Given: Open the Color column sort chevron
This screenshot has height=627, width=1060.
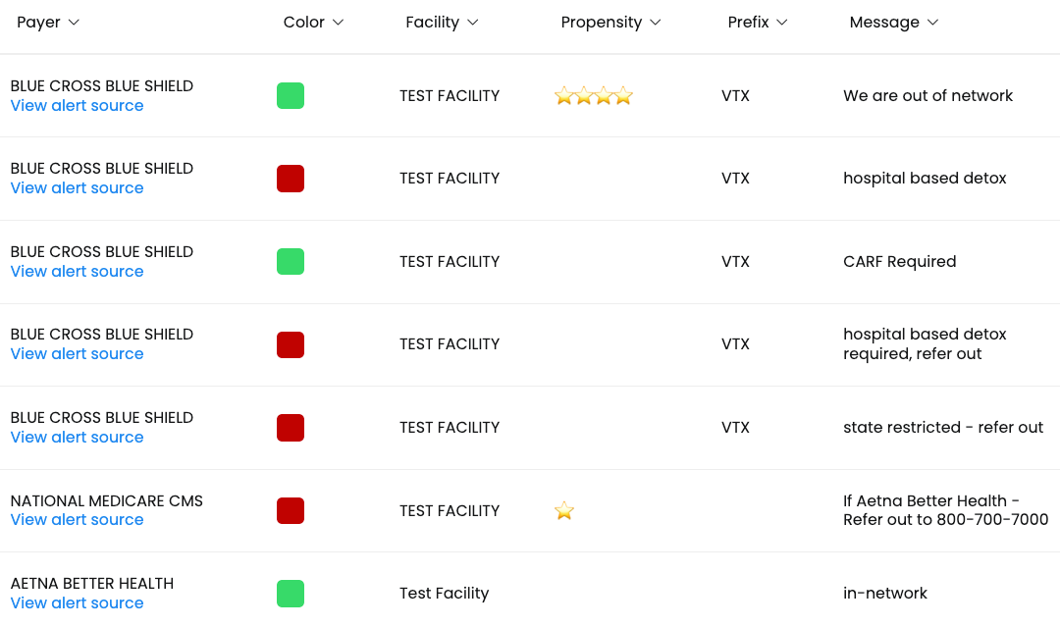Looking at the screenshot, I should point(339,23).
